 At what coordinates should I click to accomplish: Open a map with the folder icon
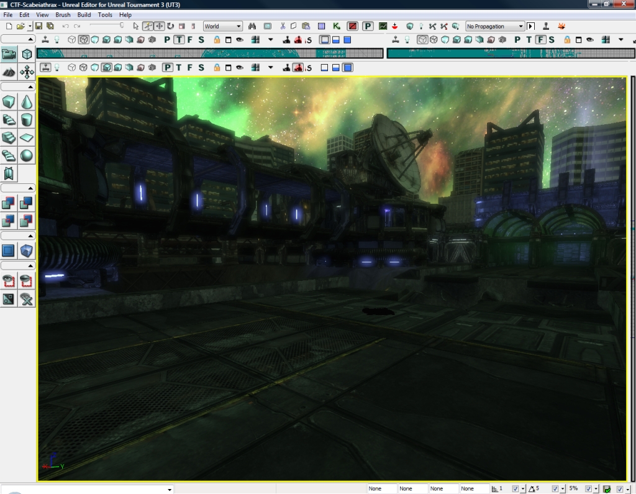[x=20, y=26]
